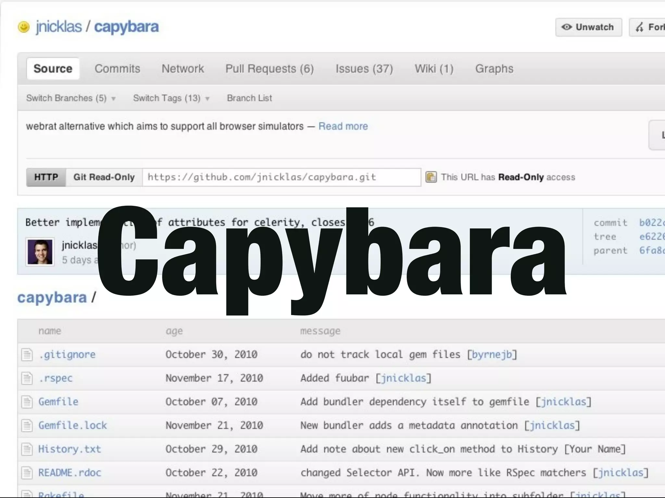Follow the Read more link
Viewport: 665px width, 498px height.
(x=343, y=126)
